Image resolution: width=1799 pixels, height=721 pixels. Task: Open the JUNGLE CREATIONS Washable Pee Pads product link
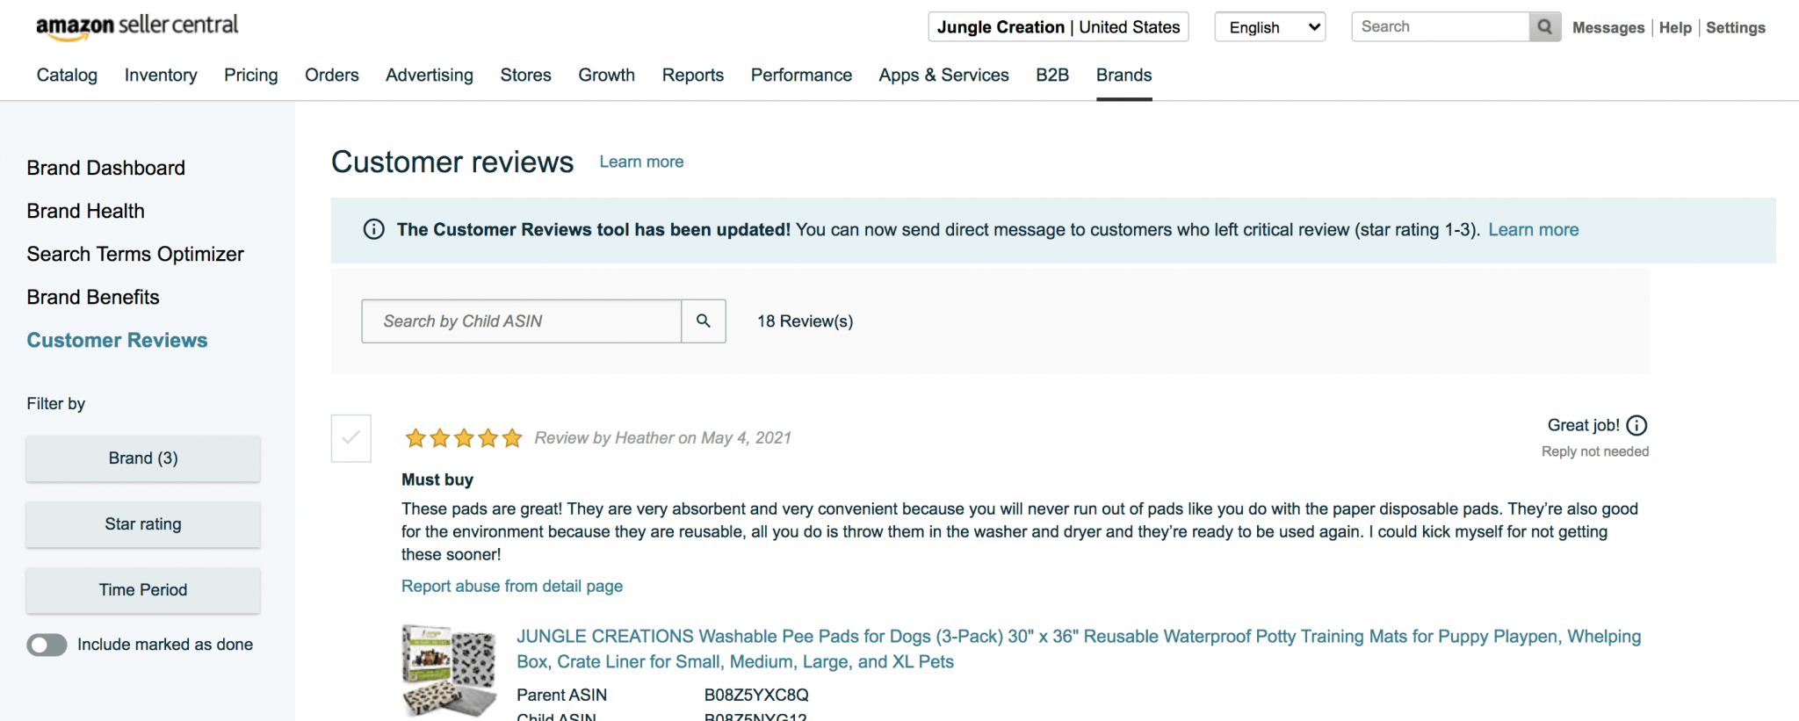click(x=1079, y=649)
